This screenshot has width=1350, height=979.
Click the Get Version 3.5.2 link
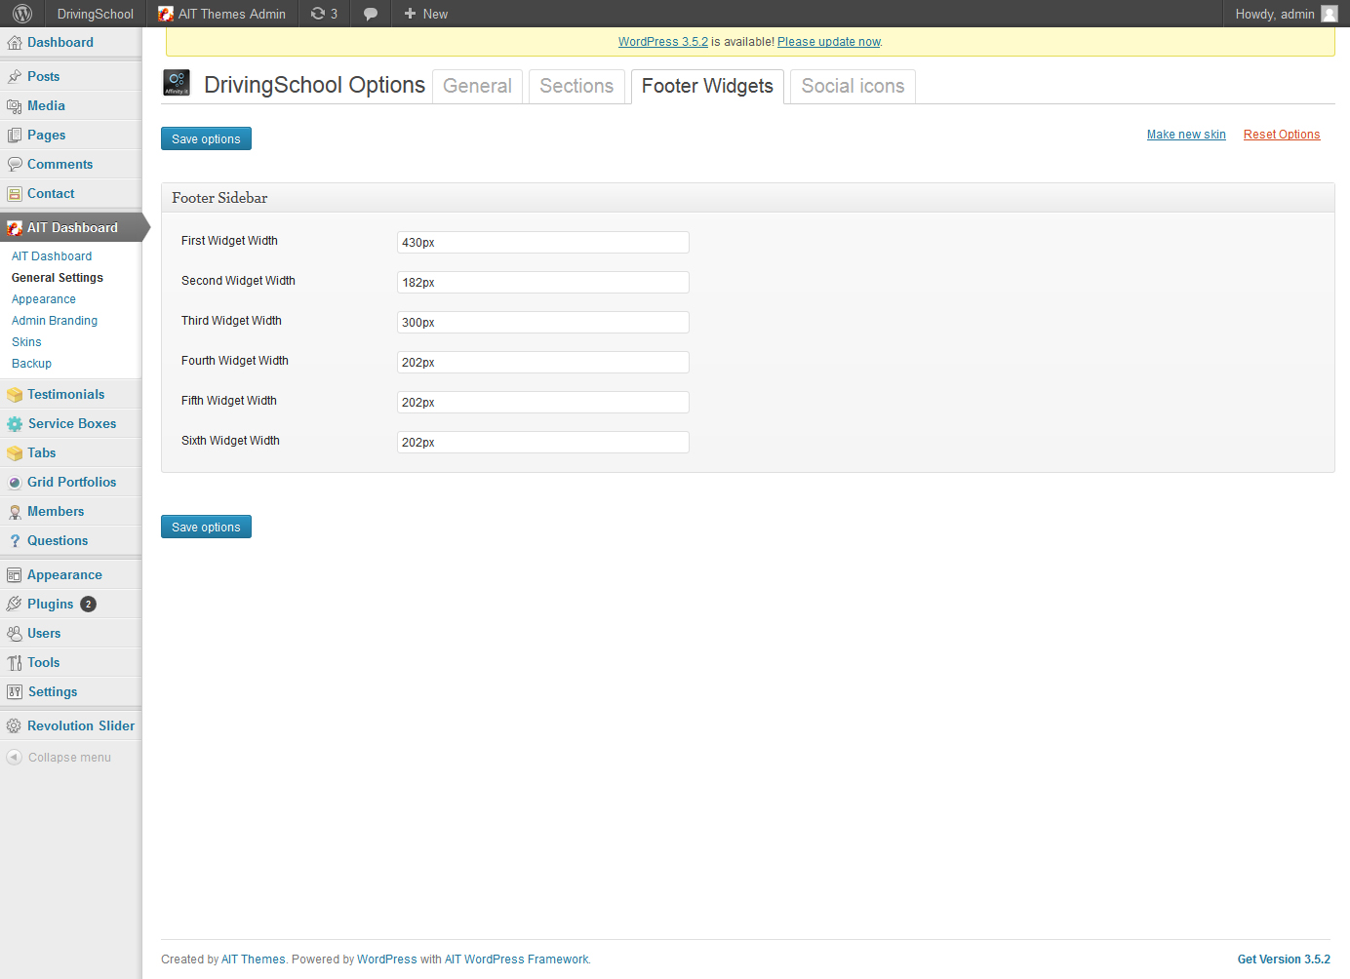1284,959
